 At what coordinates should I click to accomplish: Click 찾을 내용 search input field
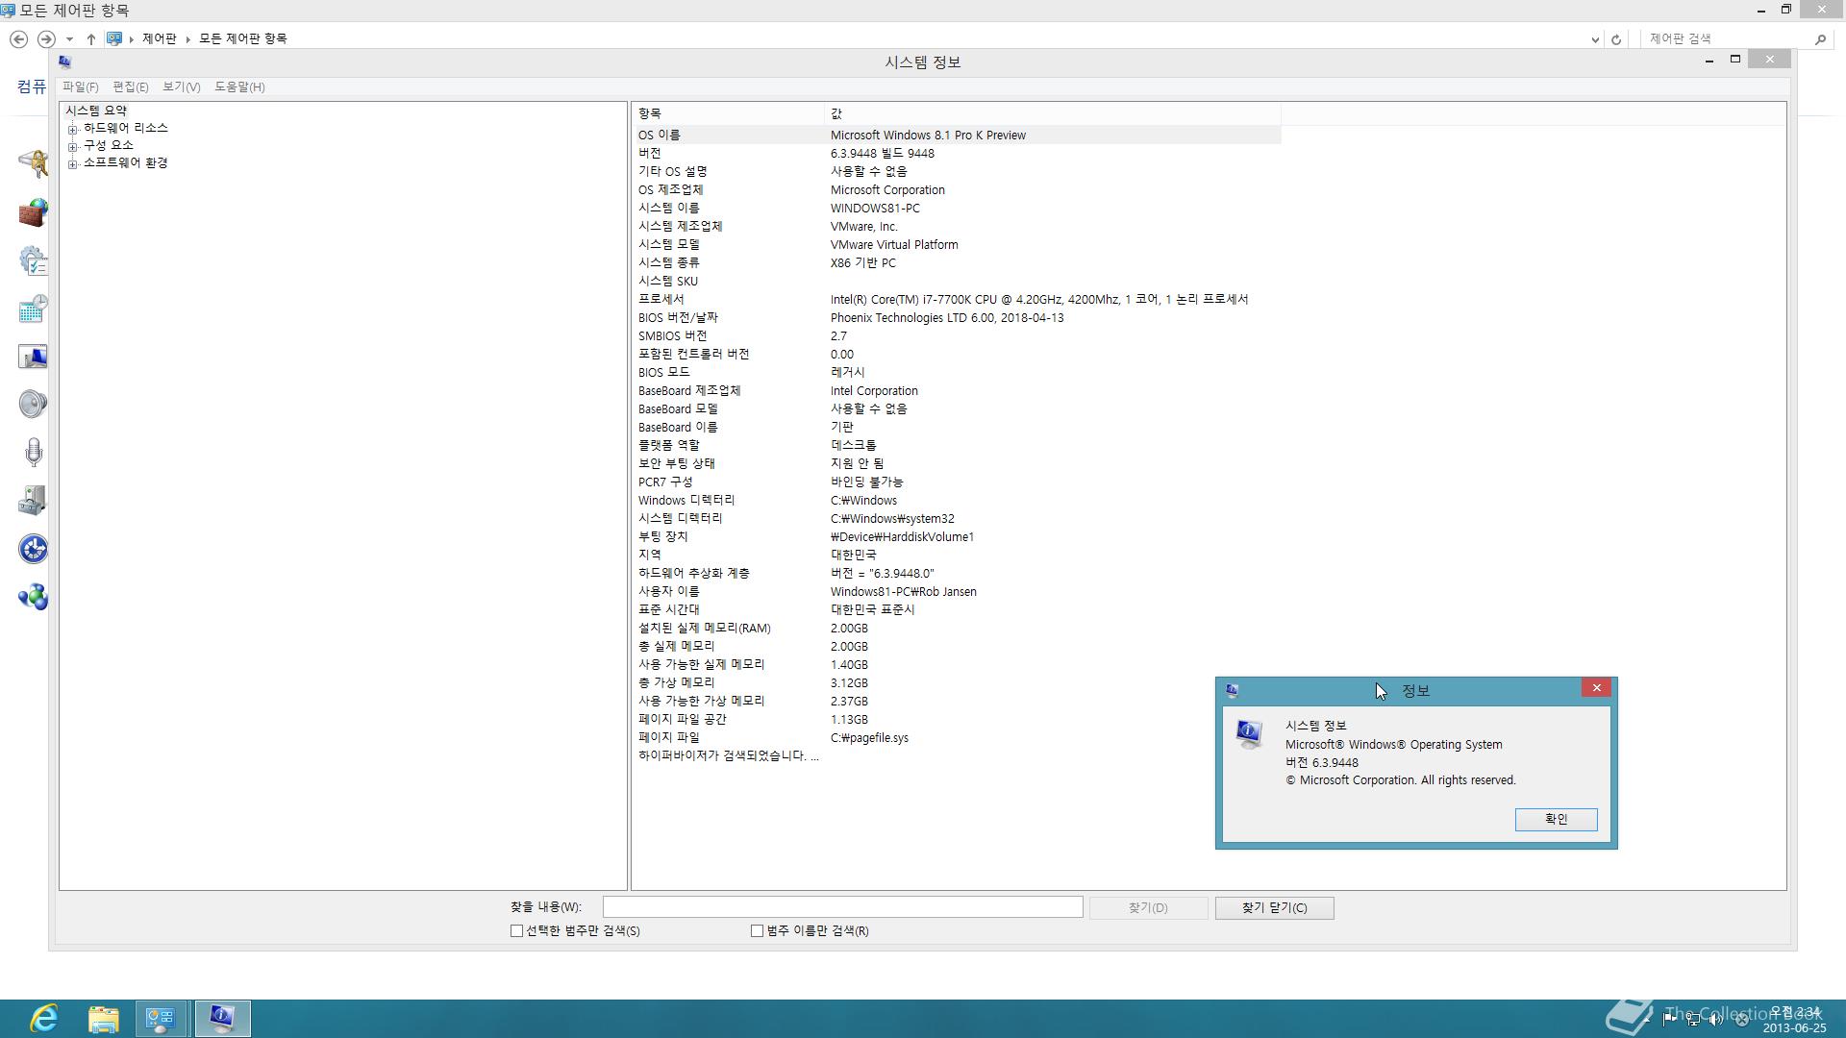[842, 907]
